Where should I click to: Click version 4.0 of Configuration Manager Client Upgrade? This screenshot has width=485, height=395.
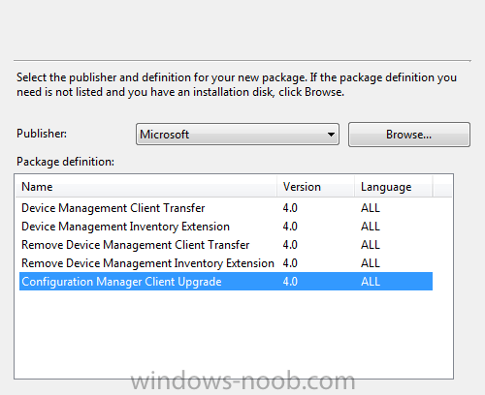(290, 282)
